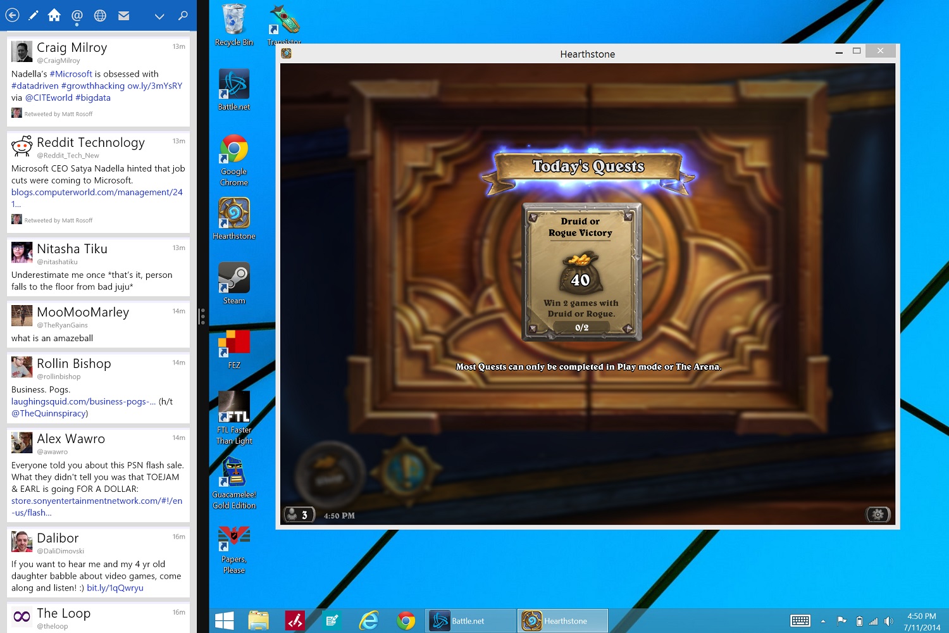Minimize the Hearthstone window
The image size is (949, 633).
[839, 53]
